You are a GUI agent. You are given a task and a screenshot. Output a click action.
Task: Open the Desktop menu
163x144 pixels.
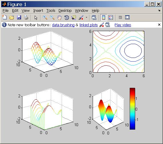pos(65,11)
